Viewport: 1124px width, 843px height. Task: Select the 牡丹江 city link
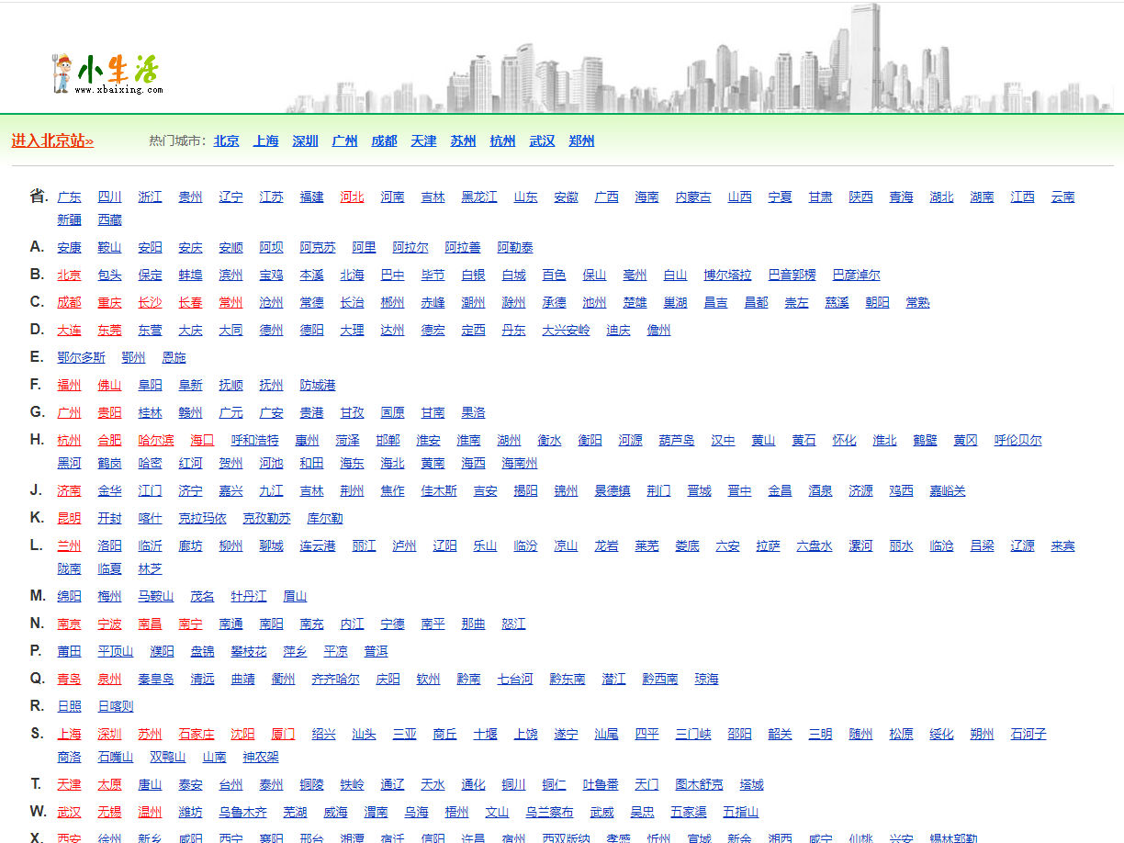pos(248,597)
